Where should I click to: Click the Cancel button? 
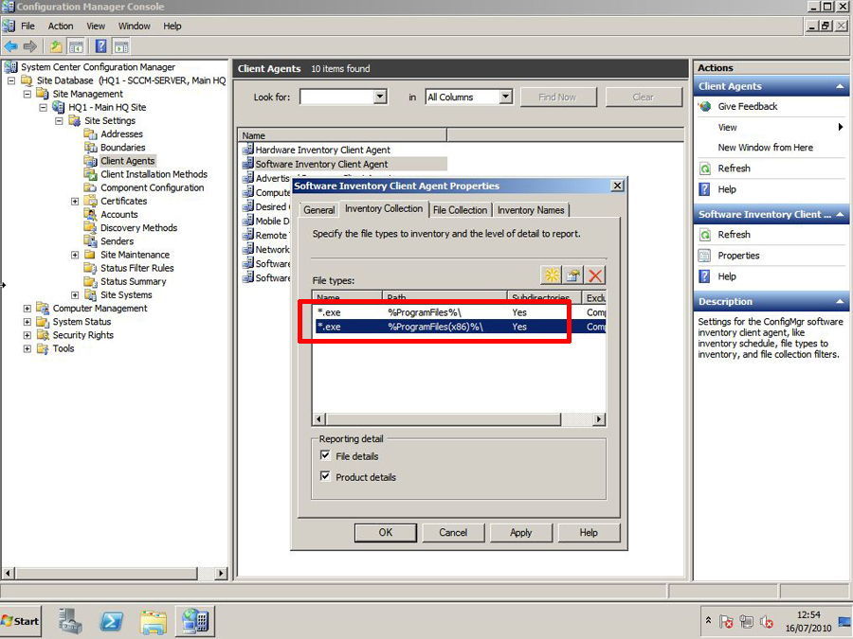453,532
